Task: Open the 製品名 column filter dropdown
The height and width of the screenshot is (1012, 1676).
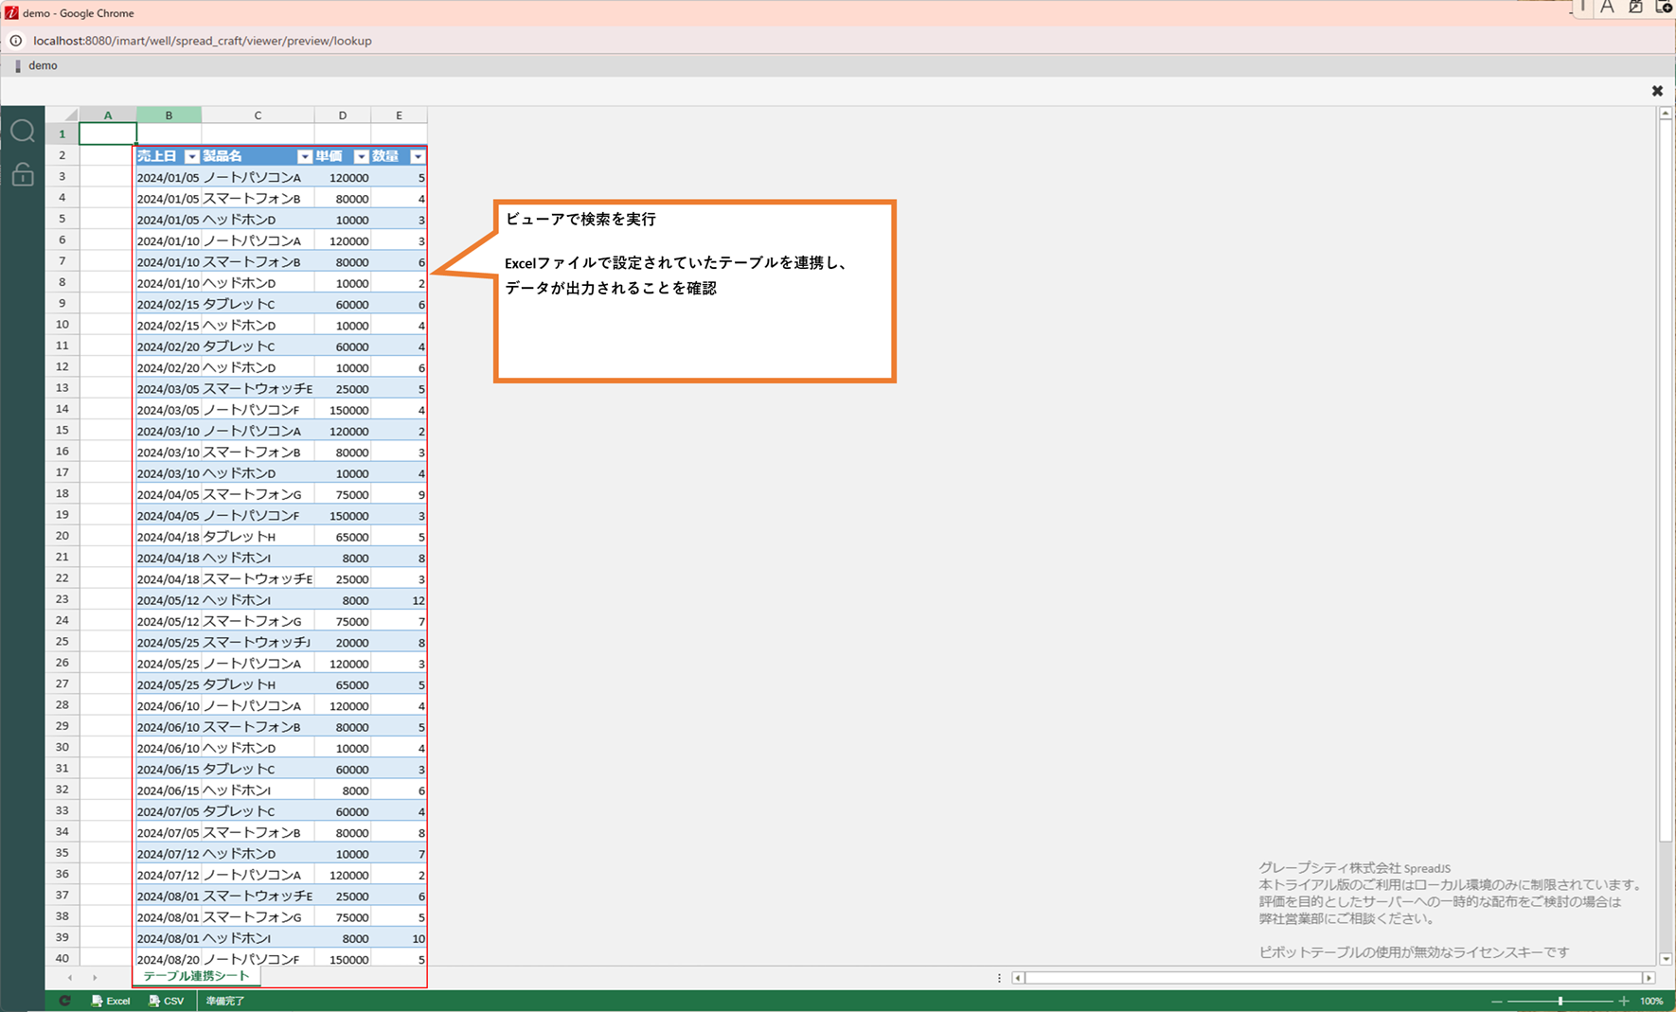Action: coord(304,156)
